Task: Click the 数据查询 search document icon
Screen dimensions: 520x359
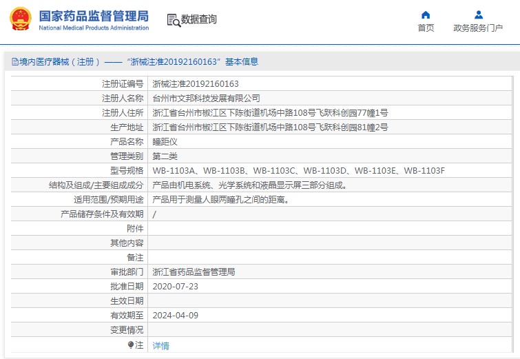Action: coord(173,20)
